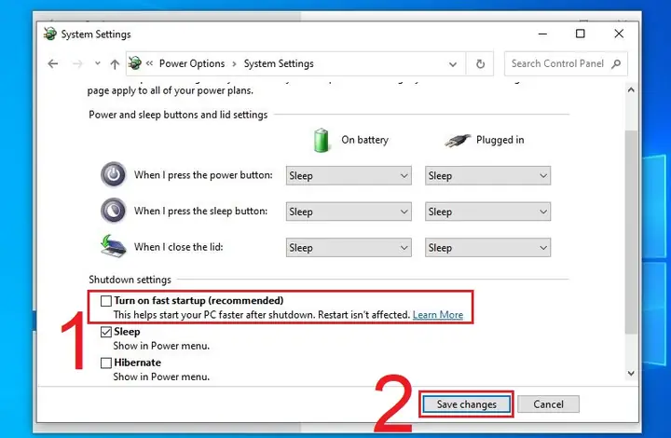Maximize the System Settings window
Screen dimensions: 671x438
click(581, 34)
